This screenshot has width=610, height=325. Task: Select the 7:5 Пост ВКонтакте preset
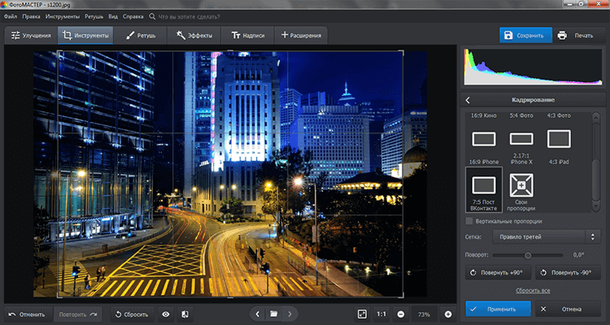484,188
